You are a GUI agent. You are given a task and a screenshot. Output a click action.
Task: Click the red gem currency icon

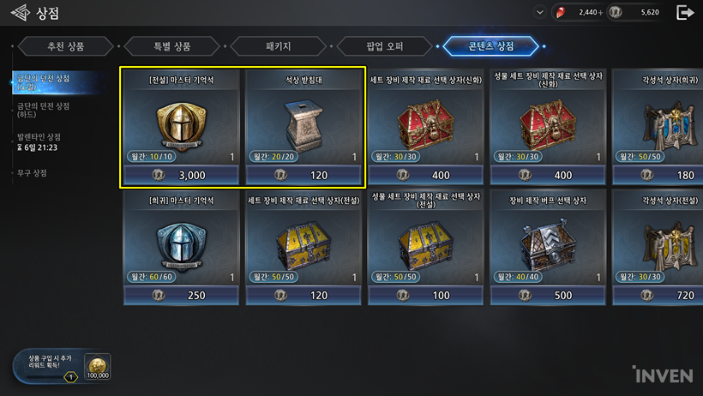(561, 13)
